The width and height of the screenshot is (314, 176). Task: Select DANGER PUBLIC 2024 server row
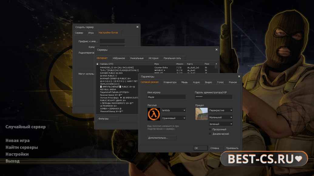click(x=155, y=73)
